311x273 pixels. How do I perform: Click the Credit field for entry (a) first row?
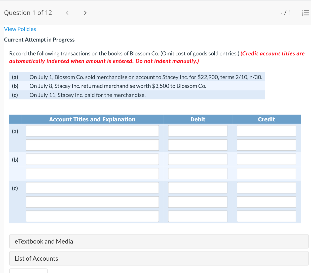coord(266,131)
